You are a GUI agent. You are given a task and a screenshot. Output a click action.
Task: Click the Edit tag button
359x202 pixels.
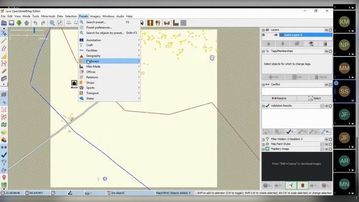[x=297, y=77]
